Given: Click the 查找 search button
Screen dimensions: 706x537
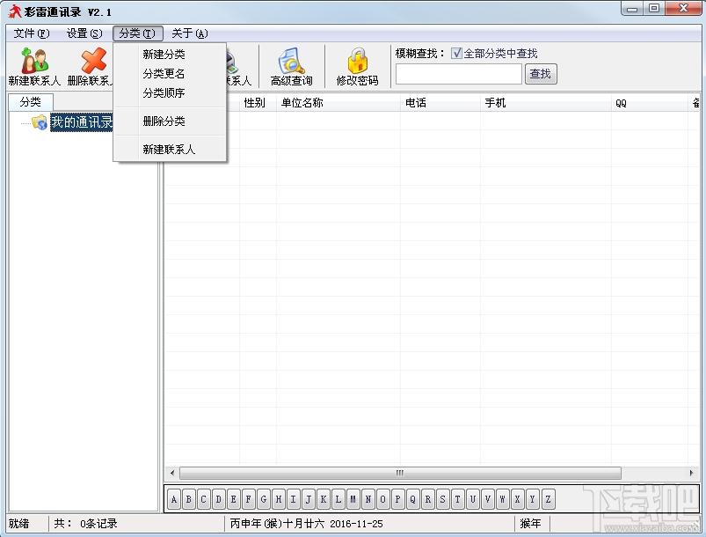Looking at the screenshot, I should 541,74.
